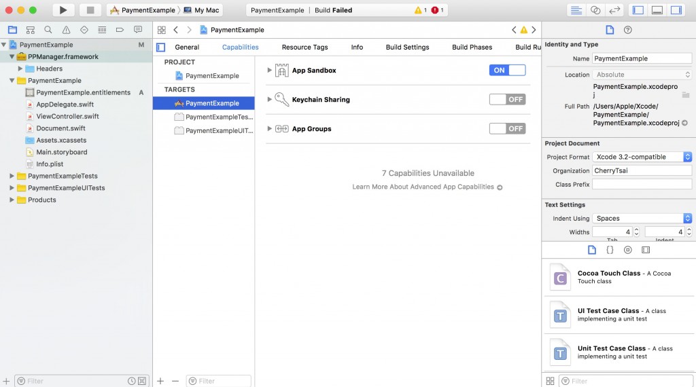Hide the Navigator panel
The image size is (696, 387).
(638, 10)
